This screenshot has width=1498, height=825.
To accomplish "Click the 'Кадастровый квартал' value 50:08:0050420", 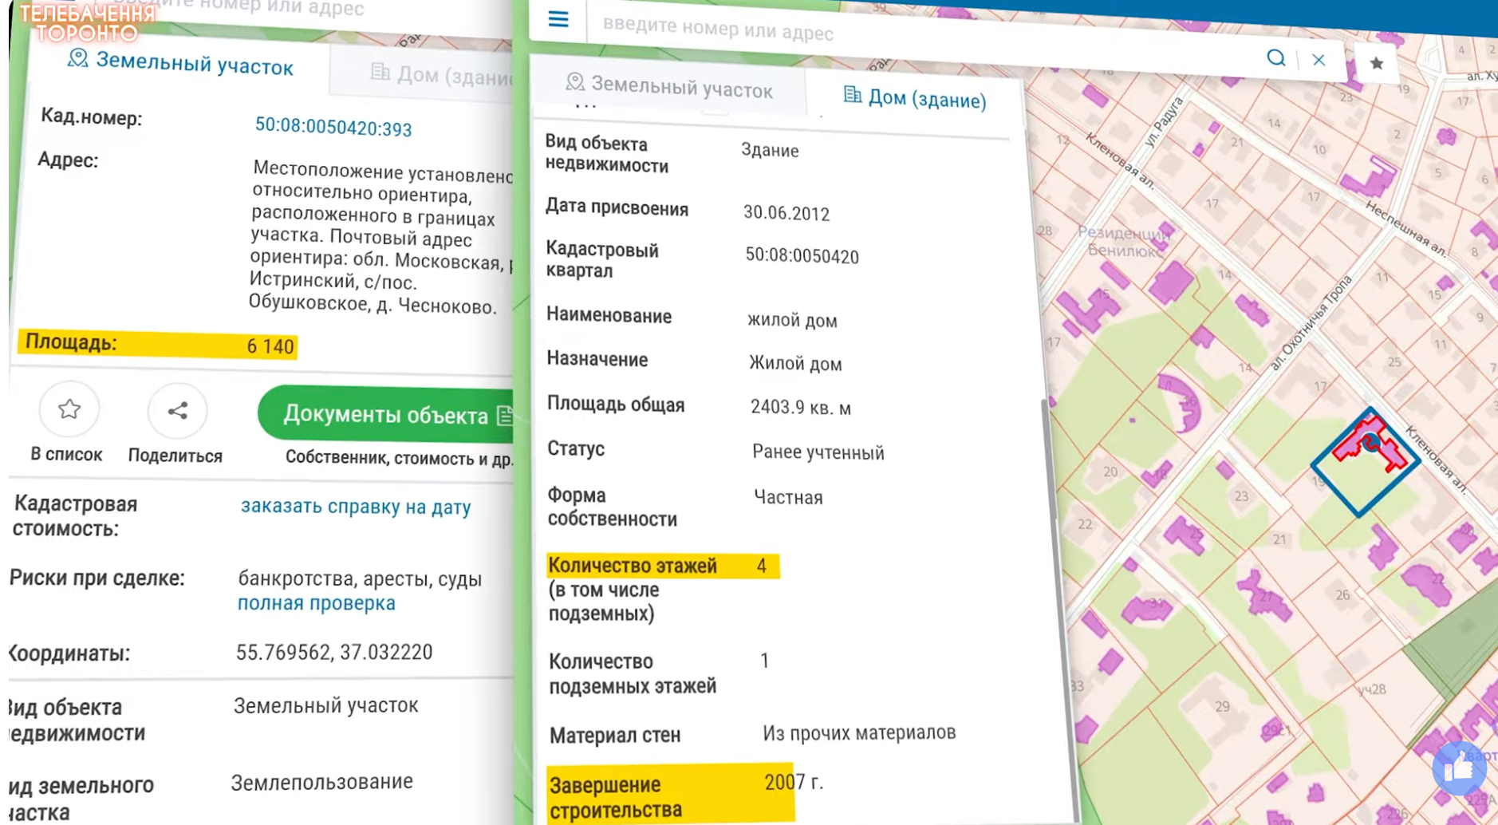I will [x=802, y=257].
